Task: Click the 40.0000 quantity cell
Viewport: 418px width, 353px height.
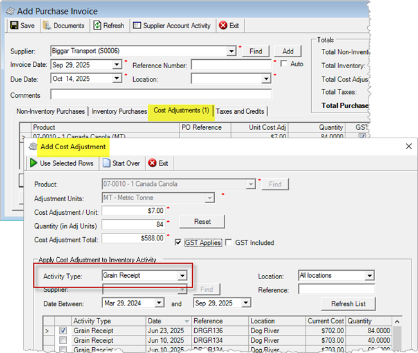Action: click(x=368, y=340)
